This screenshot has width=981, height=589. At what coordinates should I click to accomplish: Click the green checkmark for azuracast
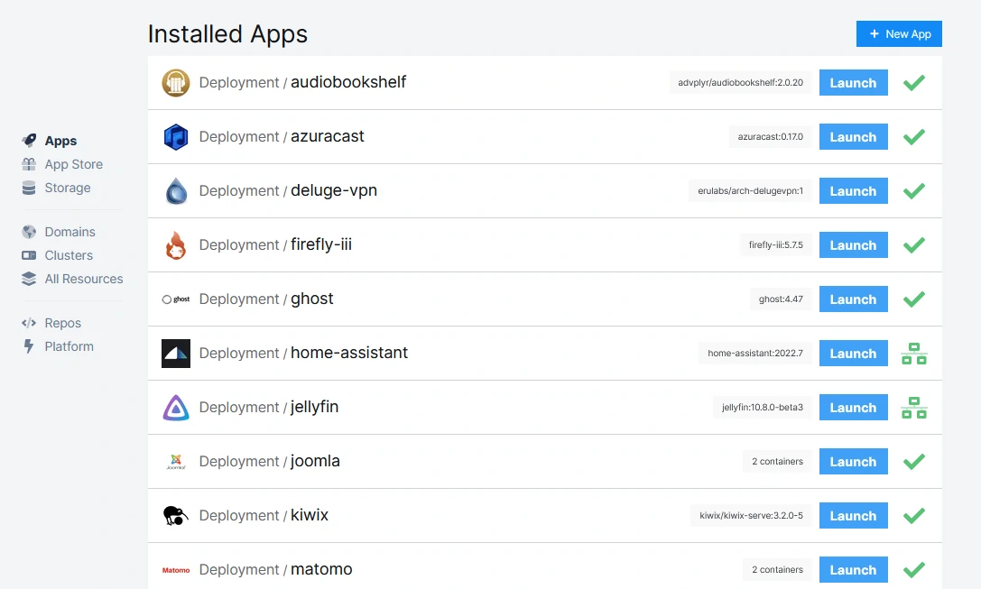tap(914, 137)
